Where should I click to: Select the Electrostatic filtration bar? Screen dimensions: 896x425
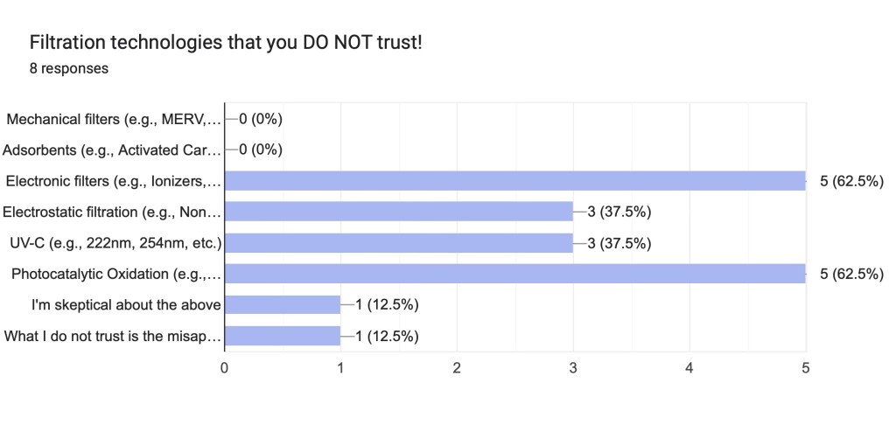point(399,212)
